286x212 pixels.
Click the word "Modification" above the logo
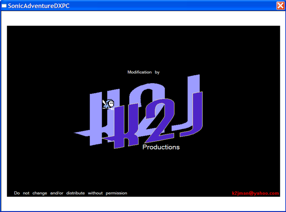139,72
